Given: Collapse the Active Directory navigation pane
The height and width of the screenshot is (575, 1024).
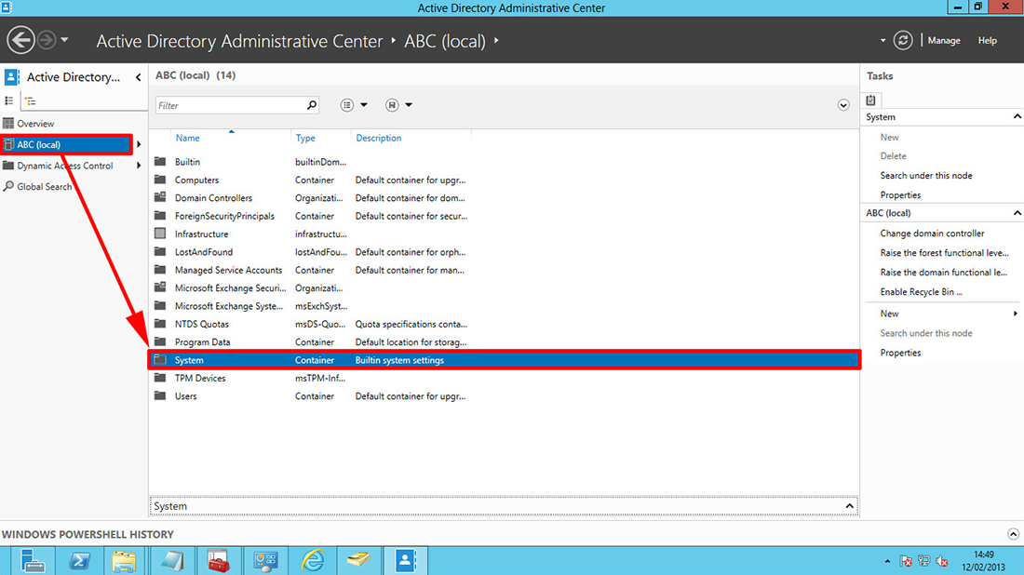Looking at the screenshot, I should 139,77.
